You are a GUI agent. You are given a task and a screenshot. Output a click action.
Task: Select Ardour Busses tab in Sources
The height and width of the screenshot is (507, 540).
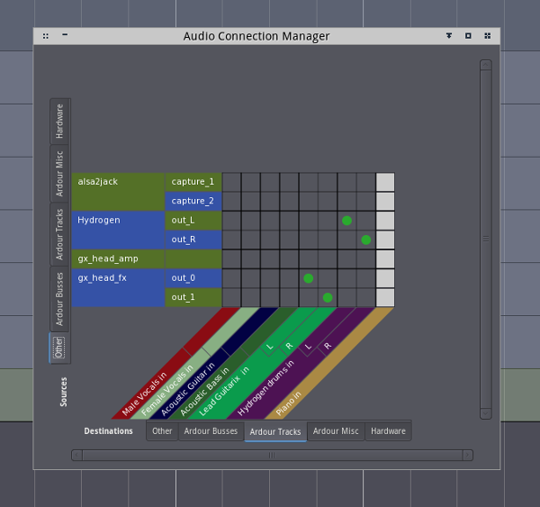tap(60, 299)
